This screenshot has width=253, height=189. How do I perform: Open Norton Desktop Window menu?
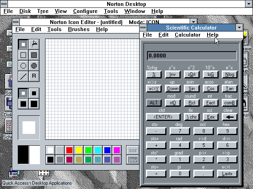[135, 11]
